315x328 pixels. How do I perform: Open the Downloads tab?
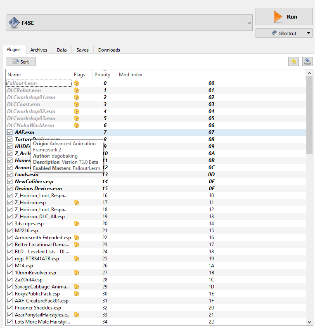(109, 50)
